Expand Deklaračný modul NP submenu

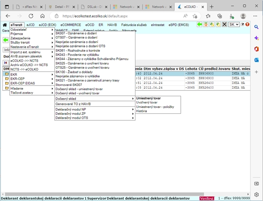pos(95,109)
